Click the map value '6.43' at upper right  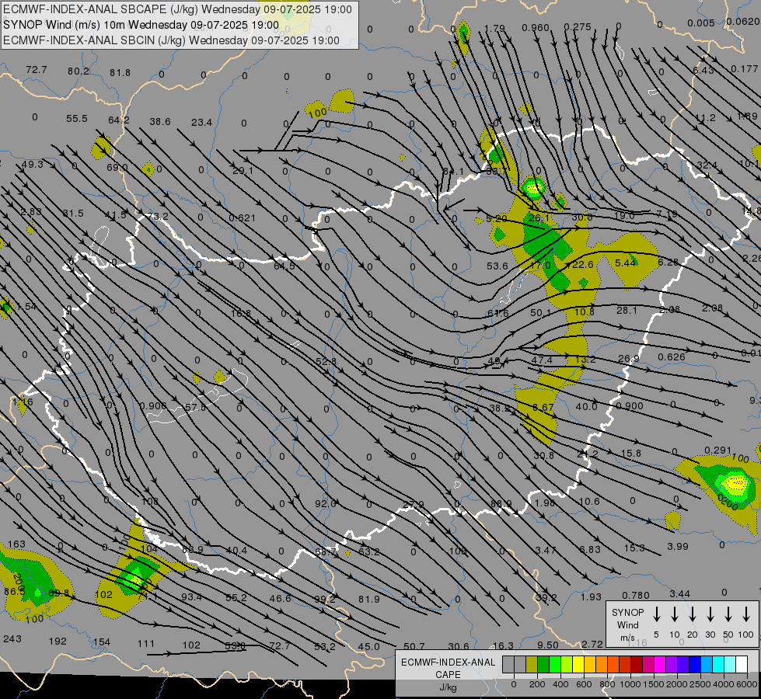[703, 71]
